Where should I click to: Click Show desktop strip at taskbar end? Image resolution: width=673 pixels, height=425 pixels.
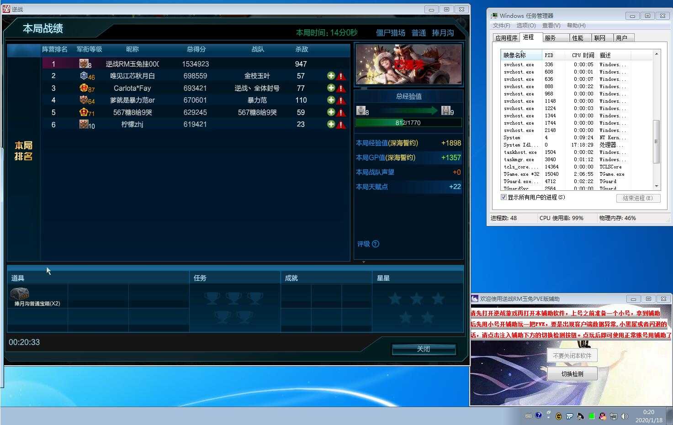tap(670, 416)
